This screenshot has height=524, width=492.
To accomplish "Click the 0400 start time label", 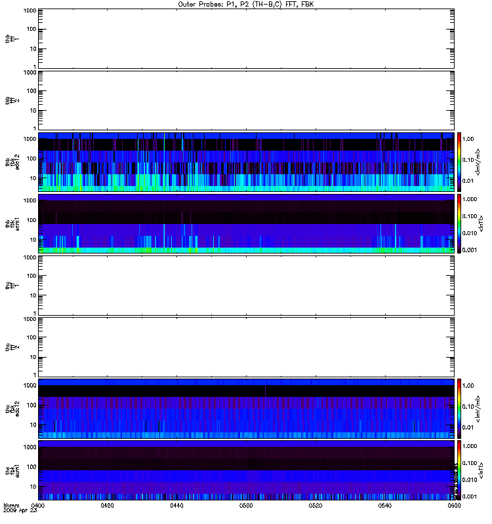I will pos(38,506).
